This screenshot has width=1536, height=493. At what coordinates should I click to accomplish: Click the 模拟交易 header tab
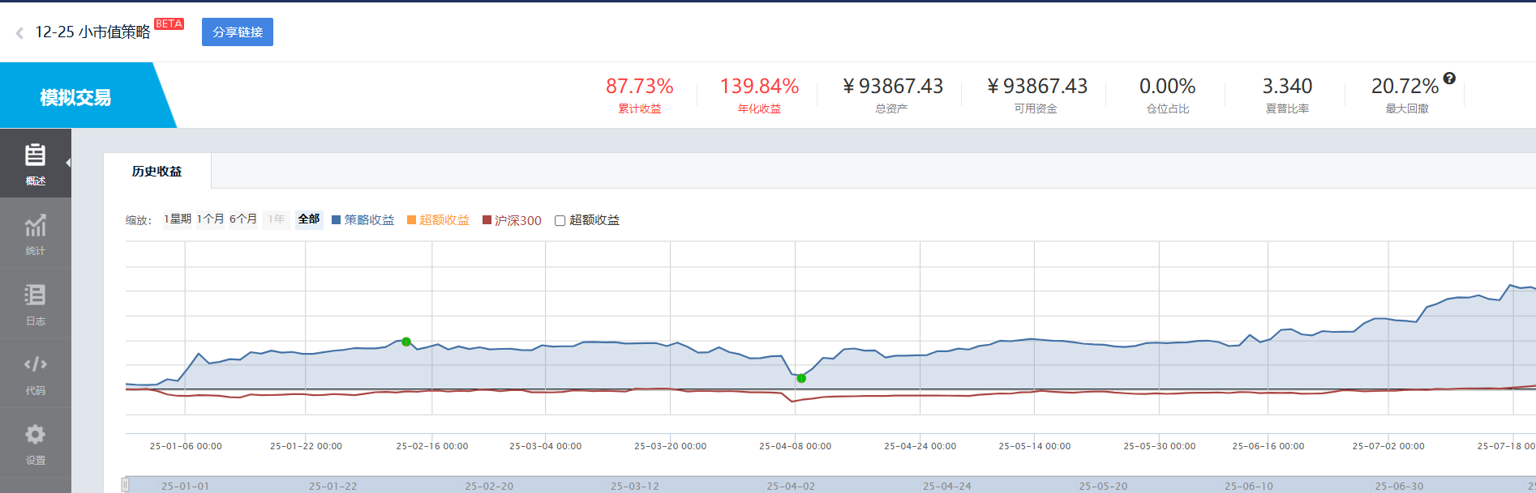click(76, 97)
